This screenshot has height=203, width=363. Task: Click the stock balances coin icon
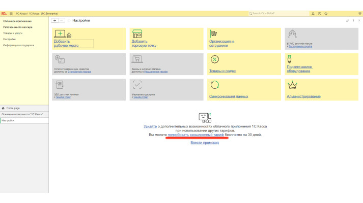point(60,59)
